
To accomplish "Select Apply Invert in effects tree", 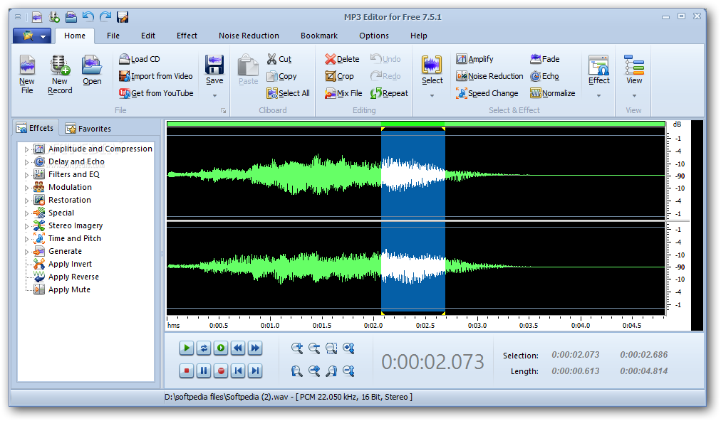I will tap(70, 264).
